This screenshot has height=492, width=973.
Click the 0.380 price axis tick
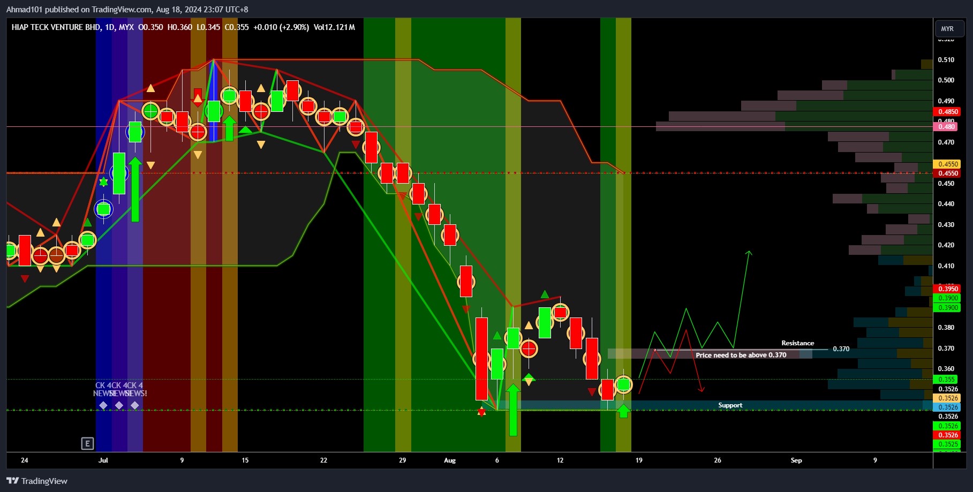[946, 328]
